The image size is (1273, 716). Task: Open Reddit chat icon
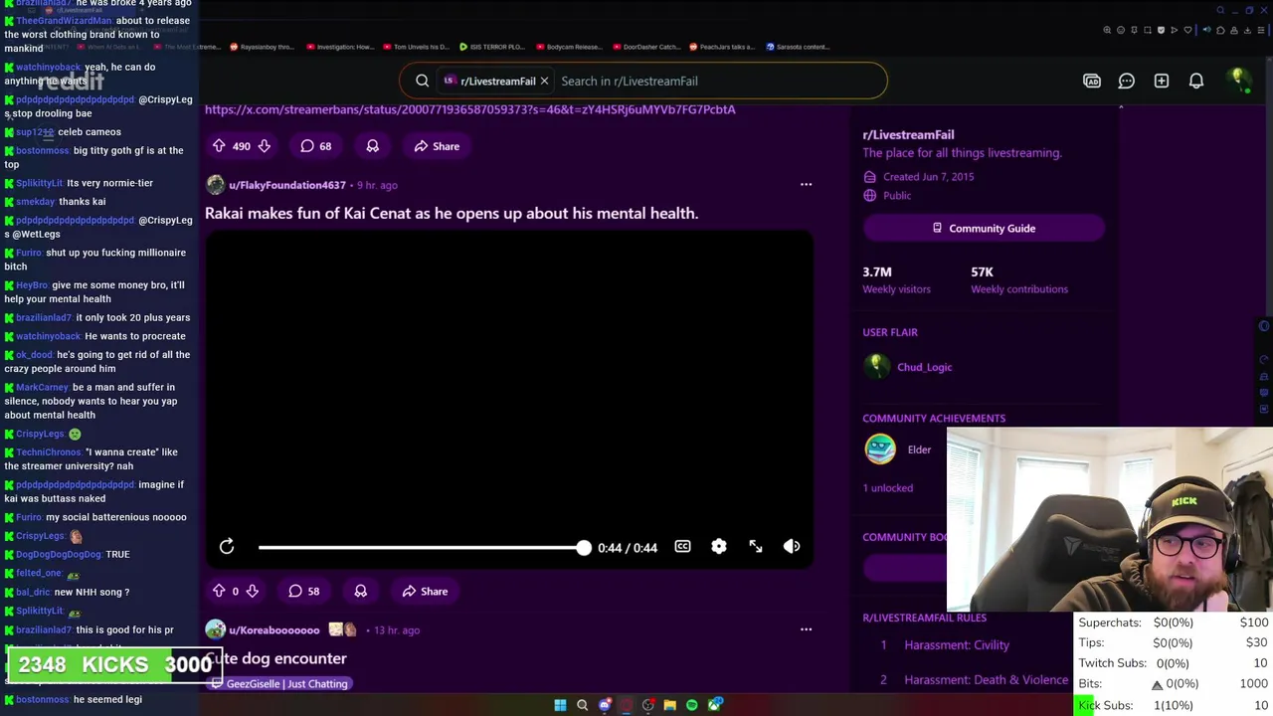click(x=1126, y=81)
